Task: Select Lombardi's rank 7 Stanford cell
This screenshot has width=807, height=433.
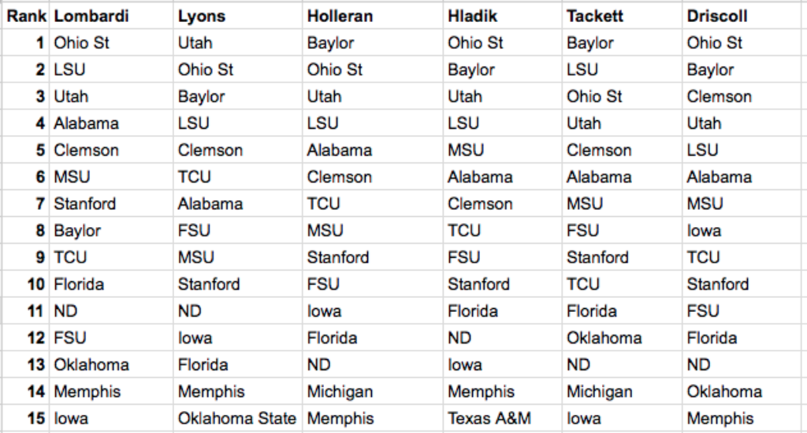Action: 111,203
